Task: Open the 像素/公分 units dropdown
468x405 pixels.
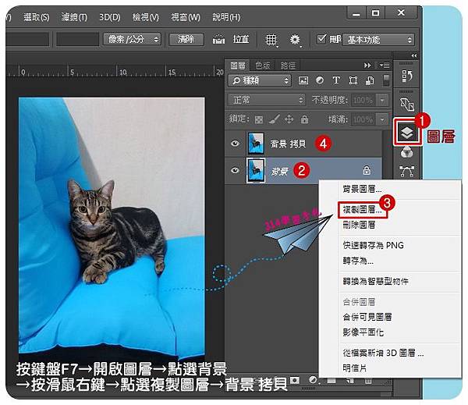Action: click(133, 39)
